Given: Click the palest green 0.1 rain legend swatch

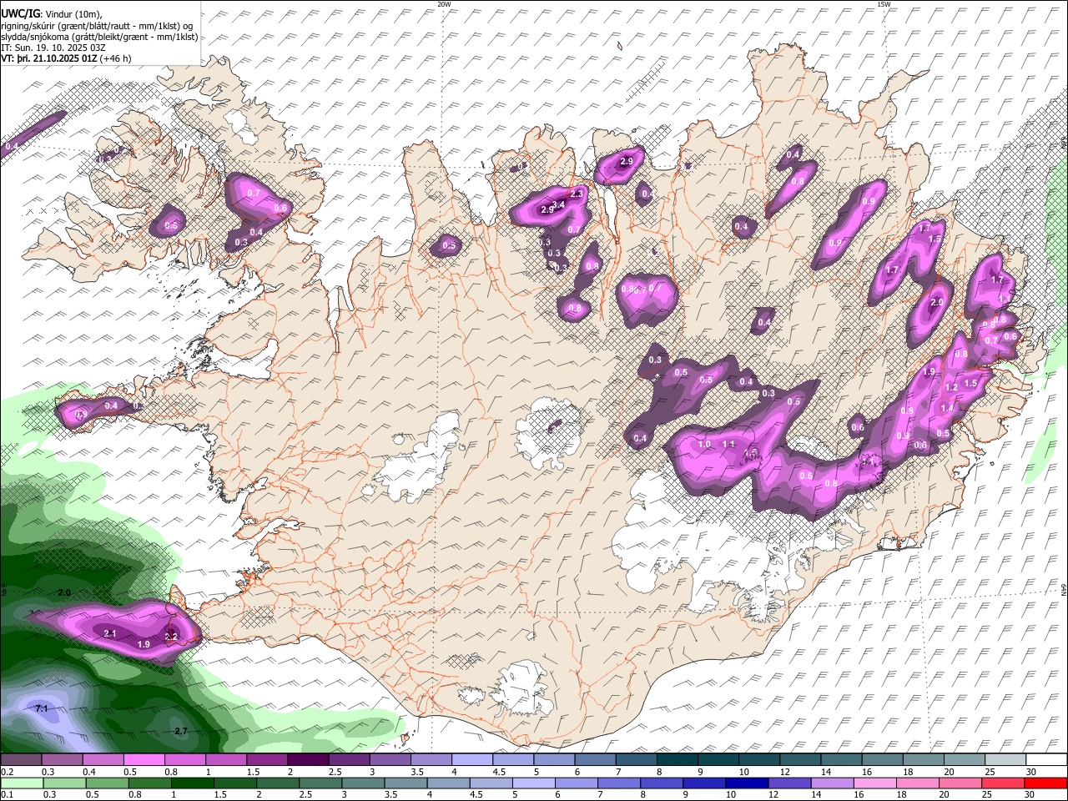Looking at the screenshot, I should [x=21, y=783].
